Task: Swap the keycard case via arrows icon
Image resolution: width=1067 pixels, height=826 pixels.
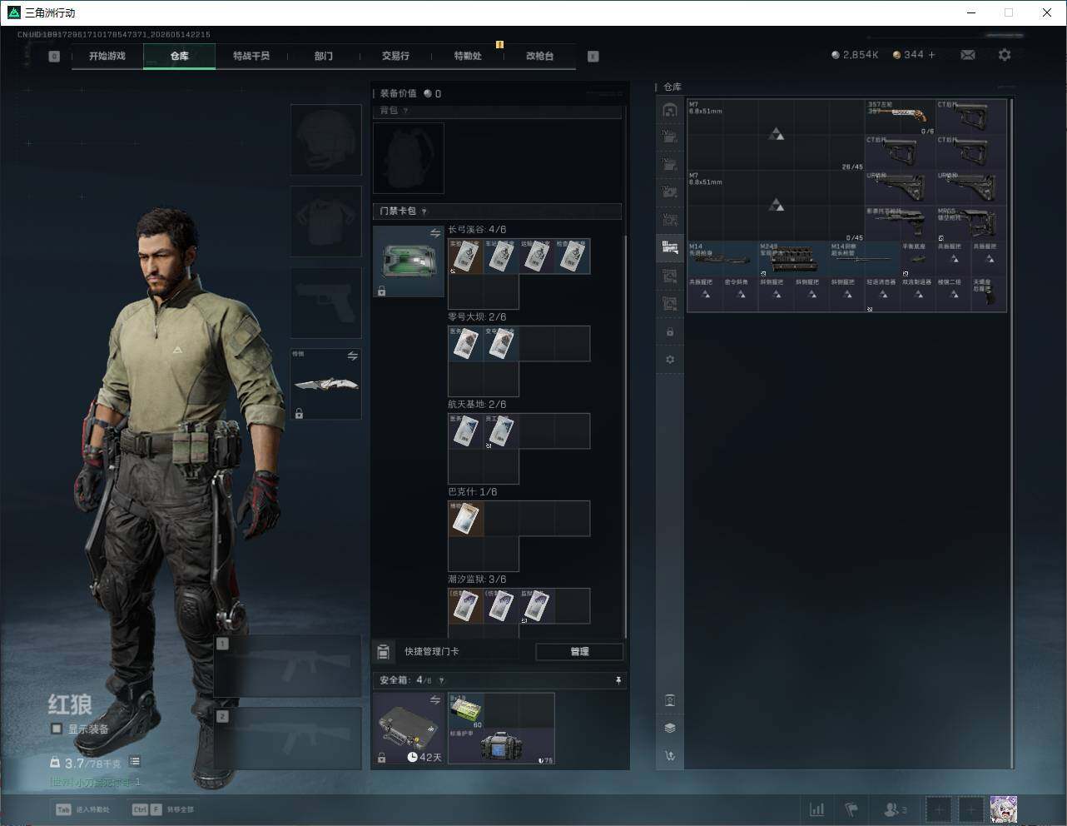Action: coord(435,234)
